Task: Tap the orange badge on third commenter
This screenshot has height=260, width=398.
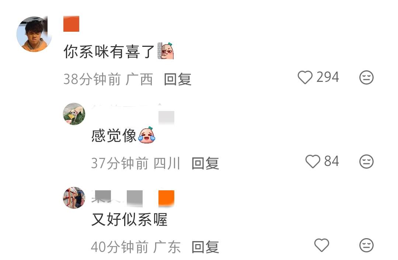Action: (166, 198)
